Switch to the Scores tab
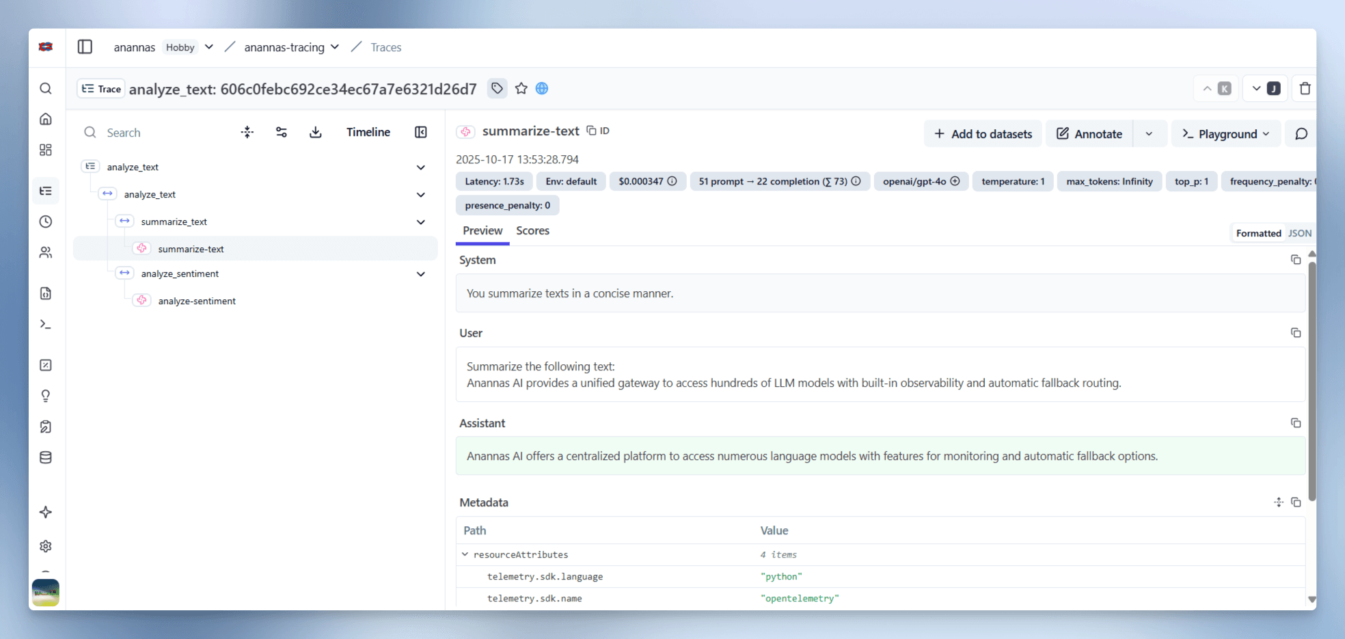 [532, 230]
